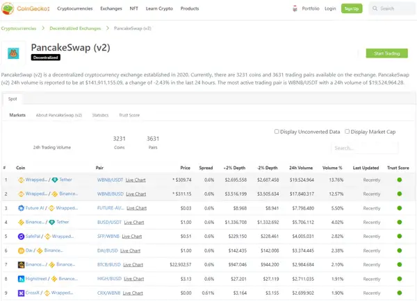Sort by Last Updated column header
417x301 pixels.
[366, 168]
